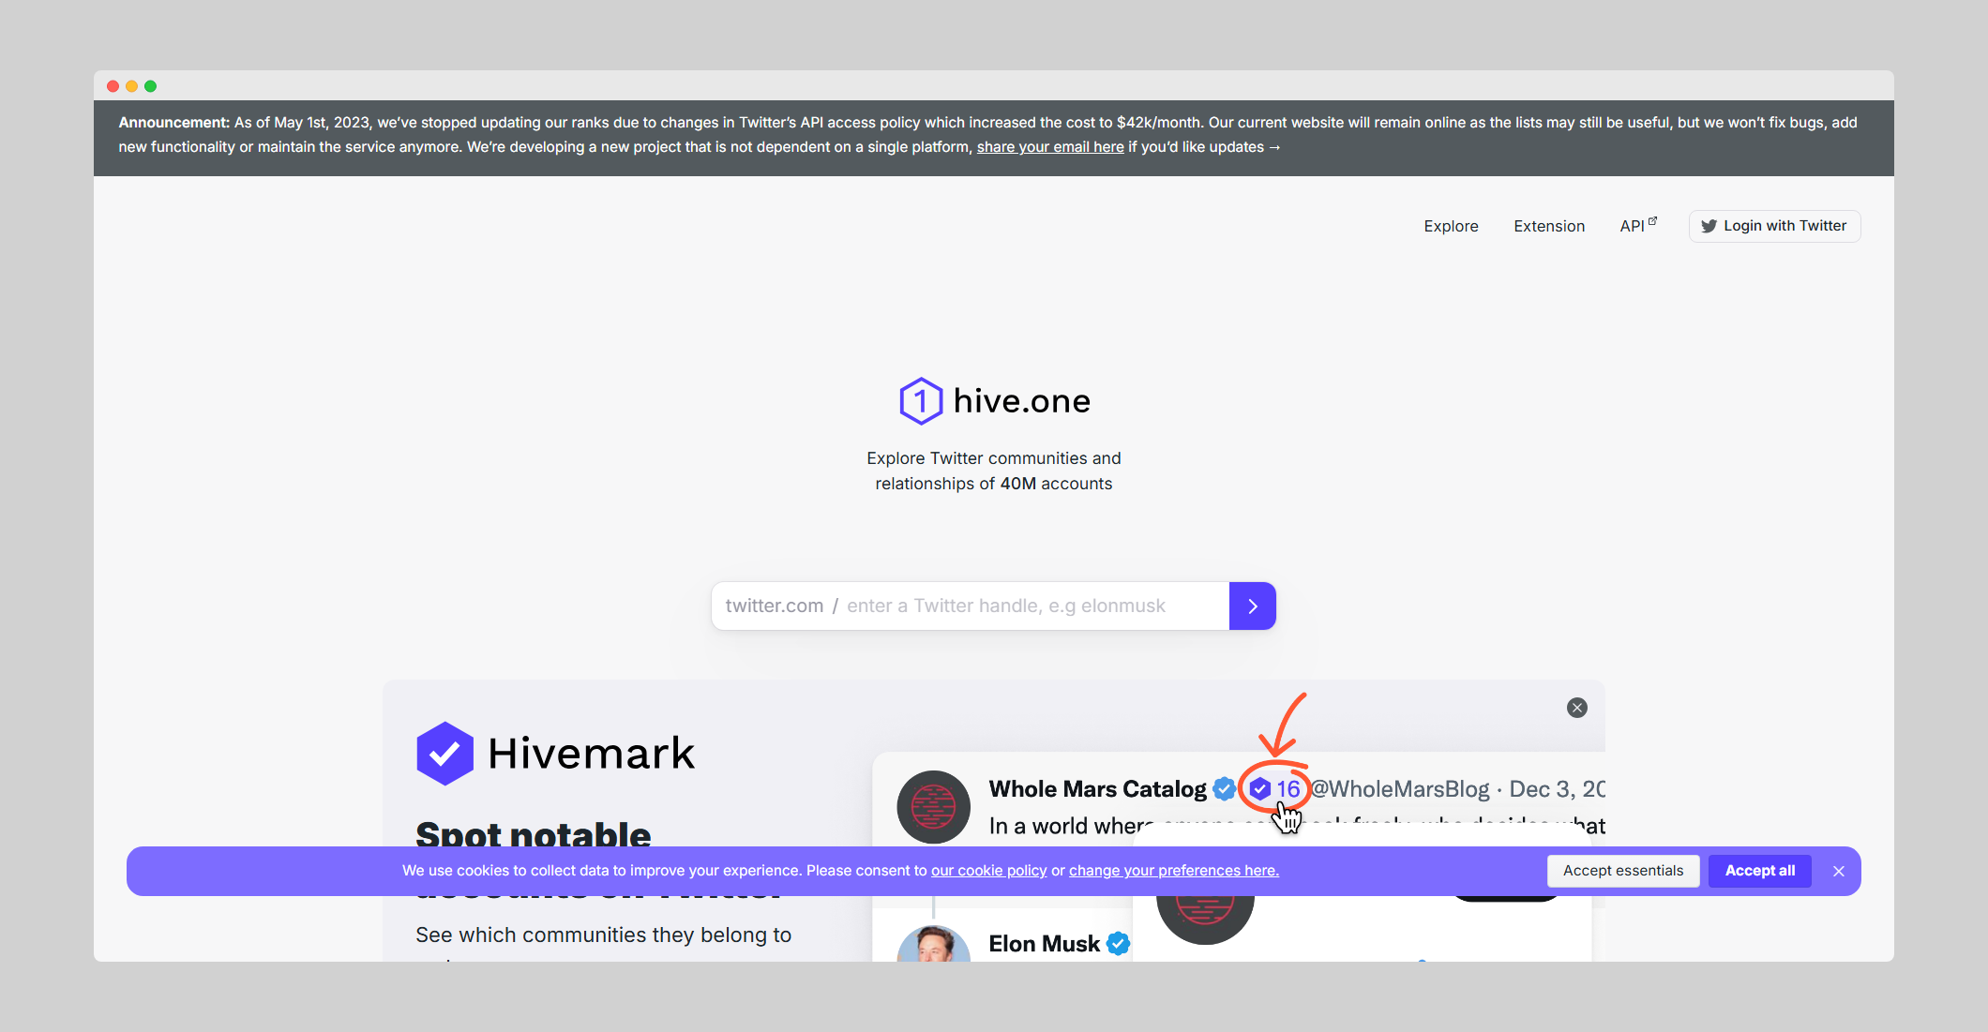Click Elon Musk's verified badge
1988x1032 pixels.
click(1118, 944)
